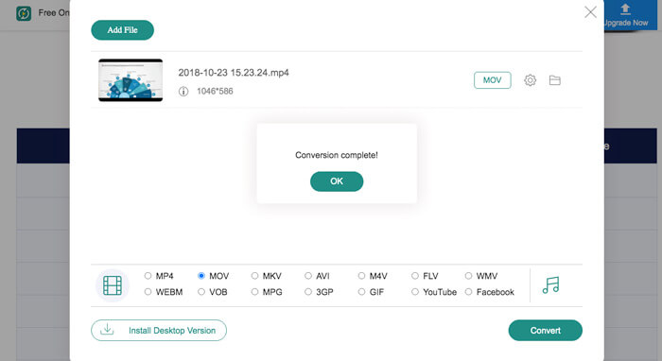Close the converter dialog with X
Viewport: 662px width, 361px height.
pyautogui.click(x=590, y=11)
